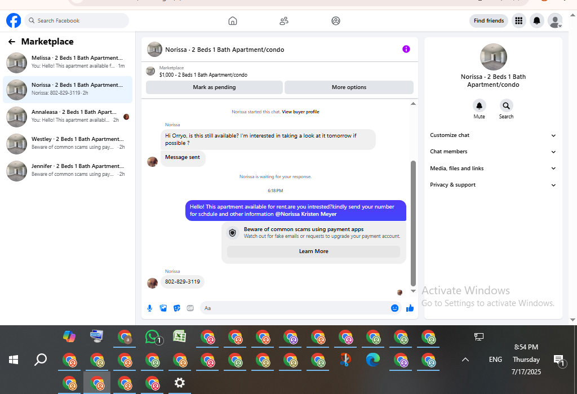The width and height of the screenshot is (577, 394).
Task: Click the @Norissa Kristen Meyer mention
Action: click(x=306, y=214)
